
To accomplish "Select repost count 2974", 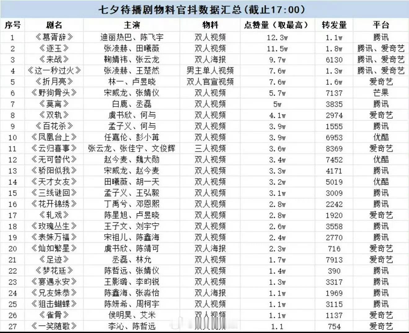I will (334, 116).
